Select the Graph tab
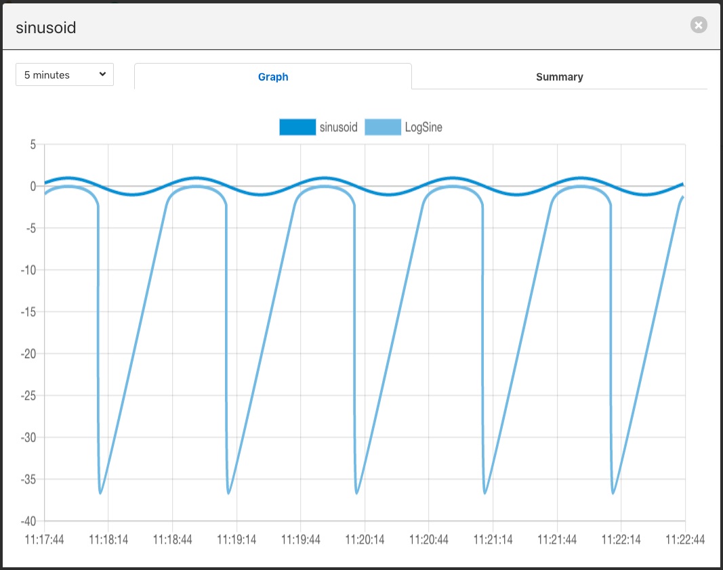723x570 pixels. (273, 76)
